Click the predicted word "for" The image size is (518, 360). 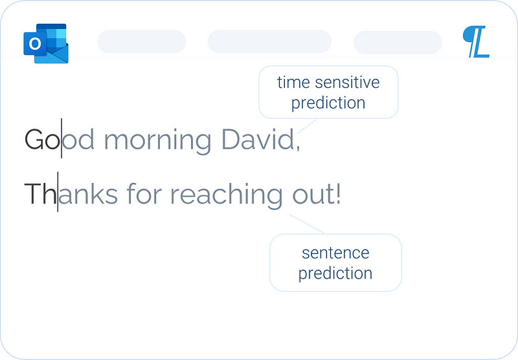[x=144, y=193]
